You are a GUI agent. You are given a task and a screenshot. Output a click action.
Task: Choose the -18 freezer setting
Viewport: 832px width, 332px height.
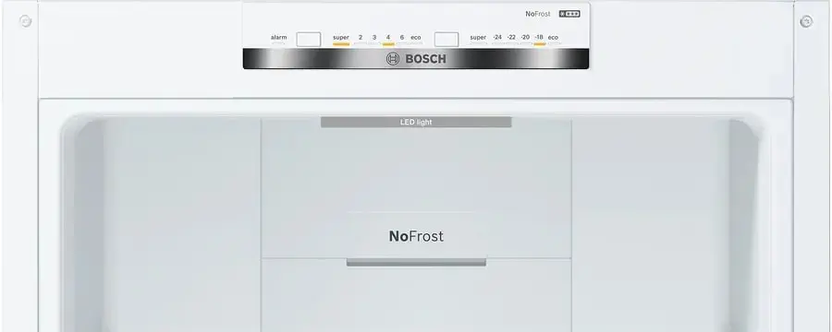click(539, 38)
